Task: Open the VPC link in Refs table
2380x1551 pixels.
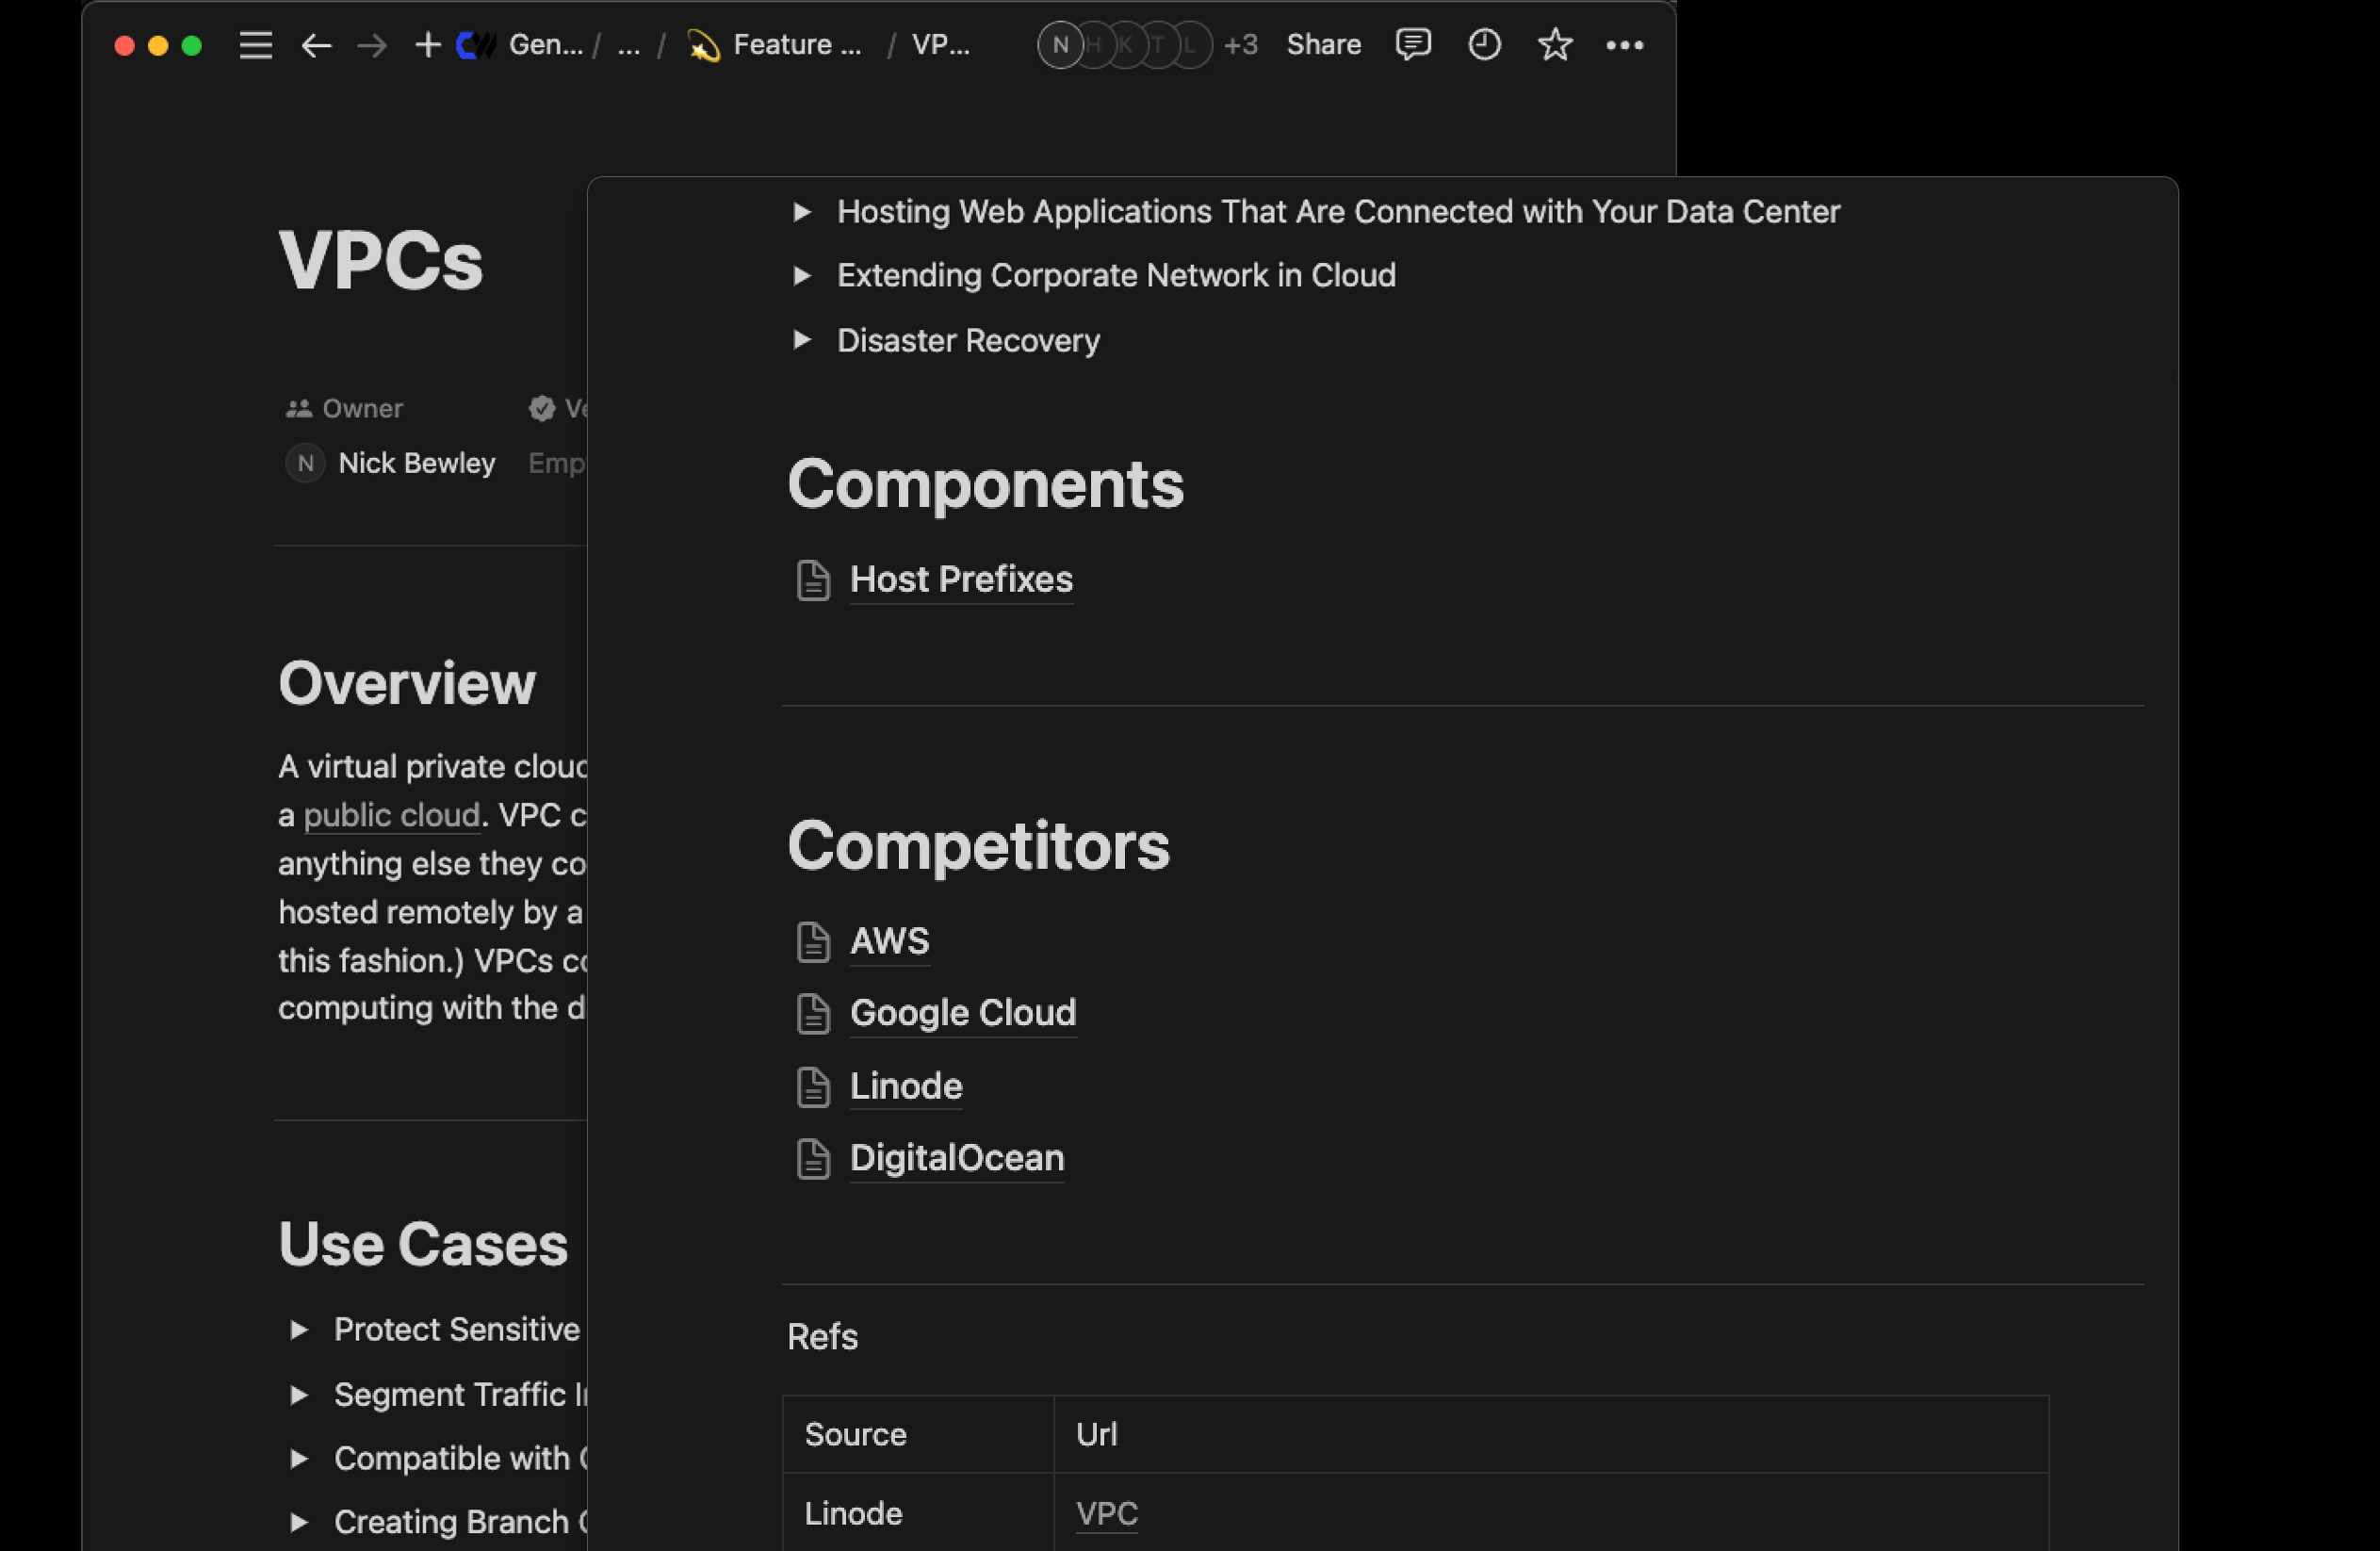Action: (x=1106, y=1514)
